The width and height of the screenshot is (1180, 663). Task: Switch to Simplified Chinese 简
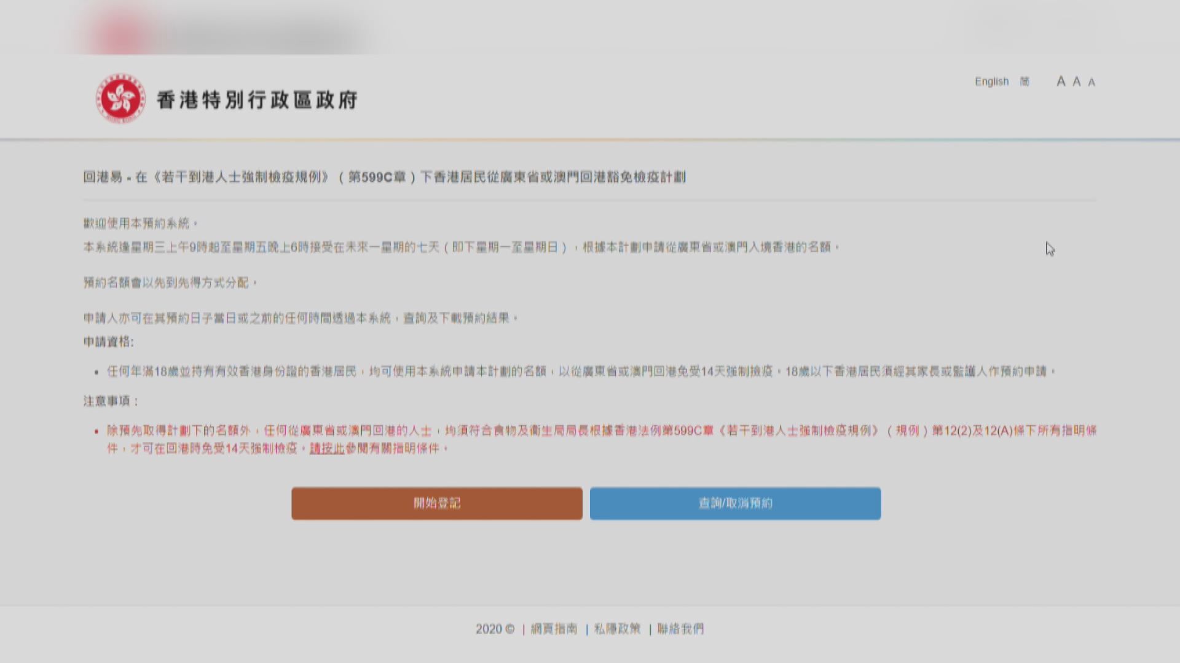point(1025,81)
